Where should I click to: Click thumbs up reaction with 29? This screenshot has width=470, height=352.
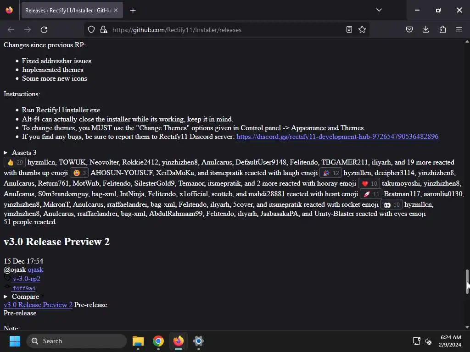tap(14, 163)
